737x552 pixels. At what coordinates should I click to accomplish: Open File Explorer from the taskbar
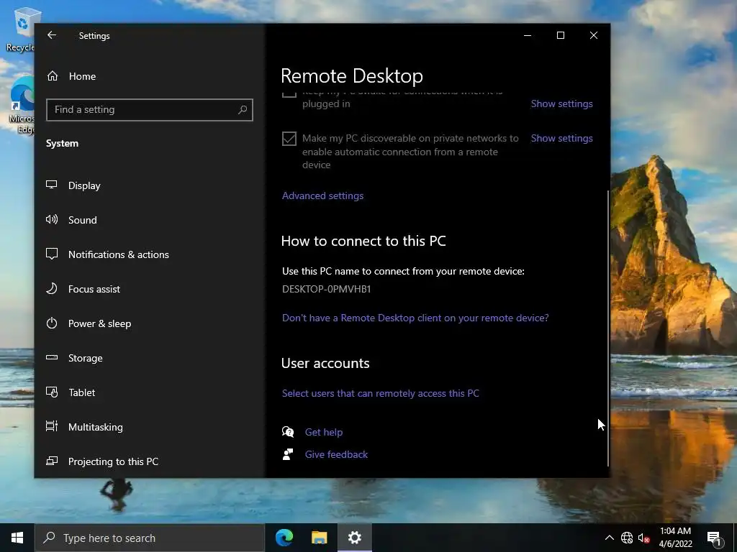click(319, 538)
